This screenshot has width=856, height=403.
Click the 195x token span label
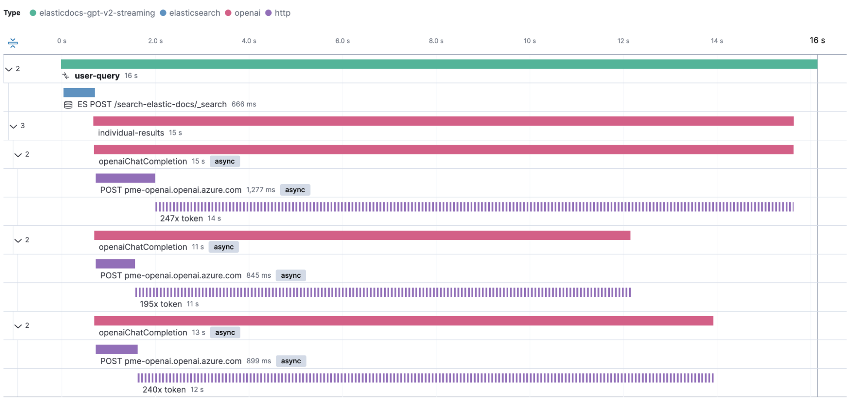tap(161, 304)
